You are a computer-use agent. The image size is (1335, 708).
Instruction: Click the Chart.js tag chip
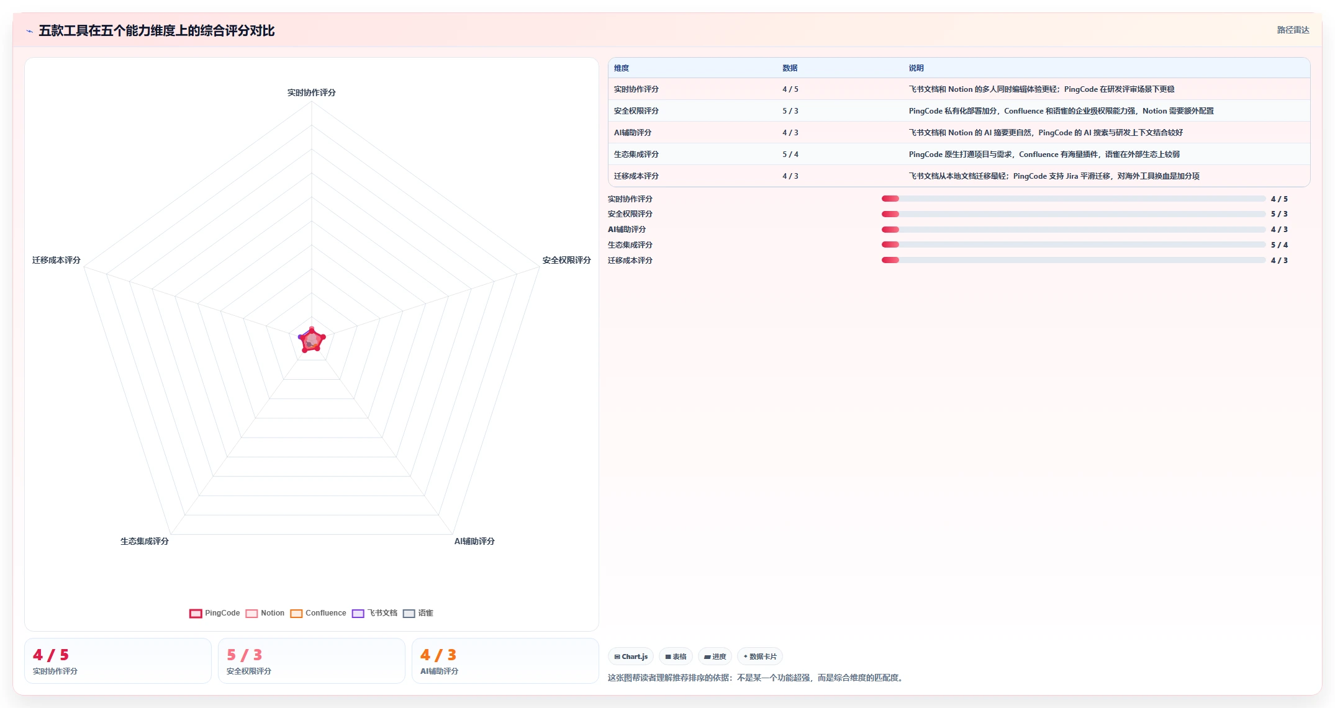[x=631, y=656]
